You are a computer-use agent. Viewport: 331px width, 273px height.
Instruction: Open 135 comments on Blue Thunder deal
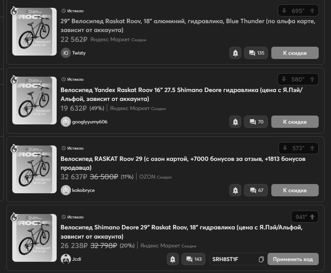(256, 53)
